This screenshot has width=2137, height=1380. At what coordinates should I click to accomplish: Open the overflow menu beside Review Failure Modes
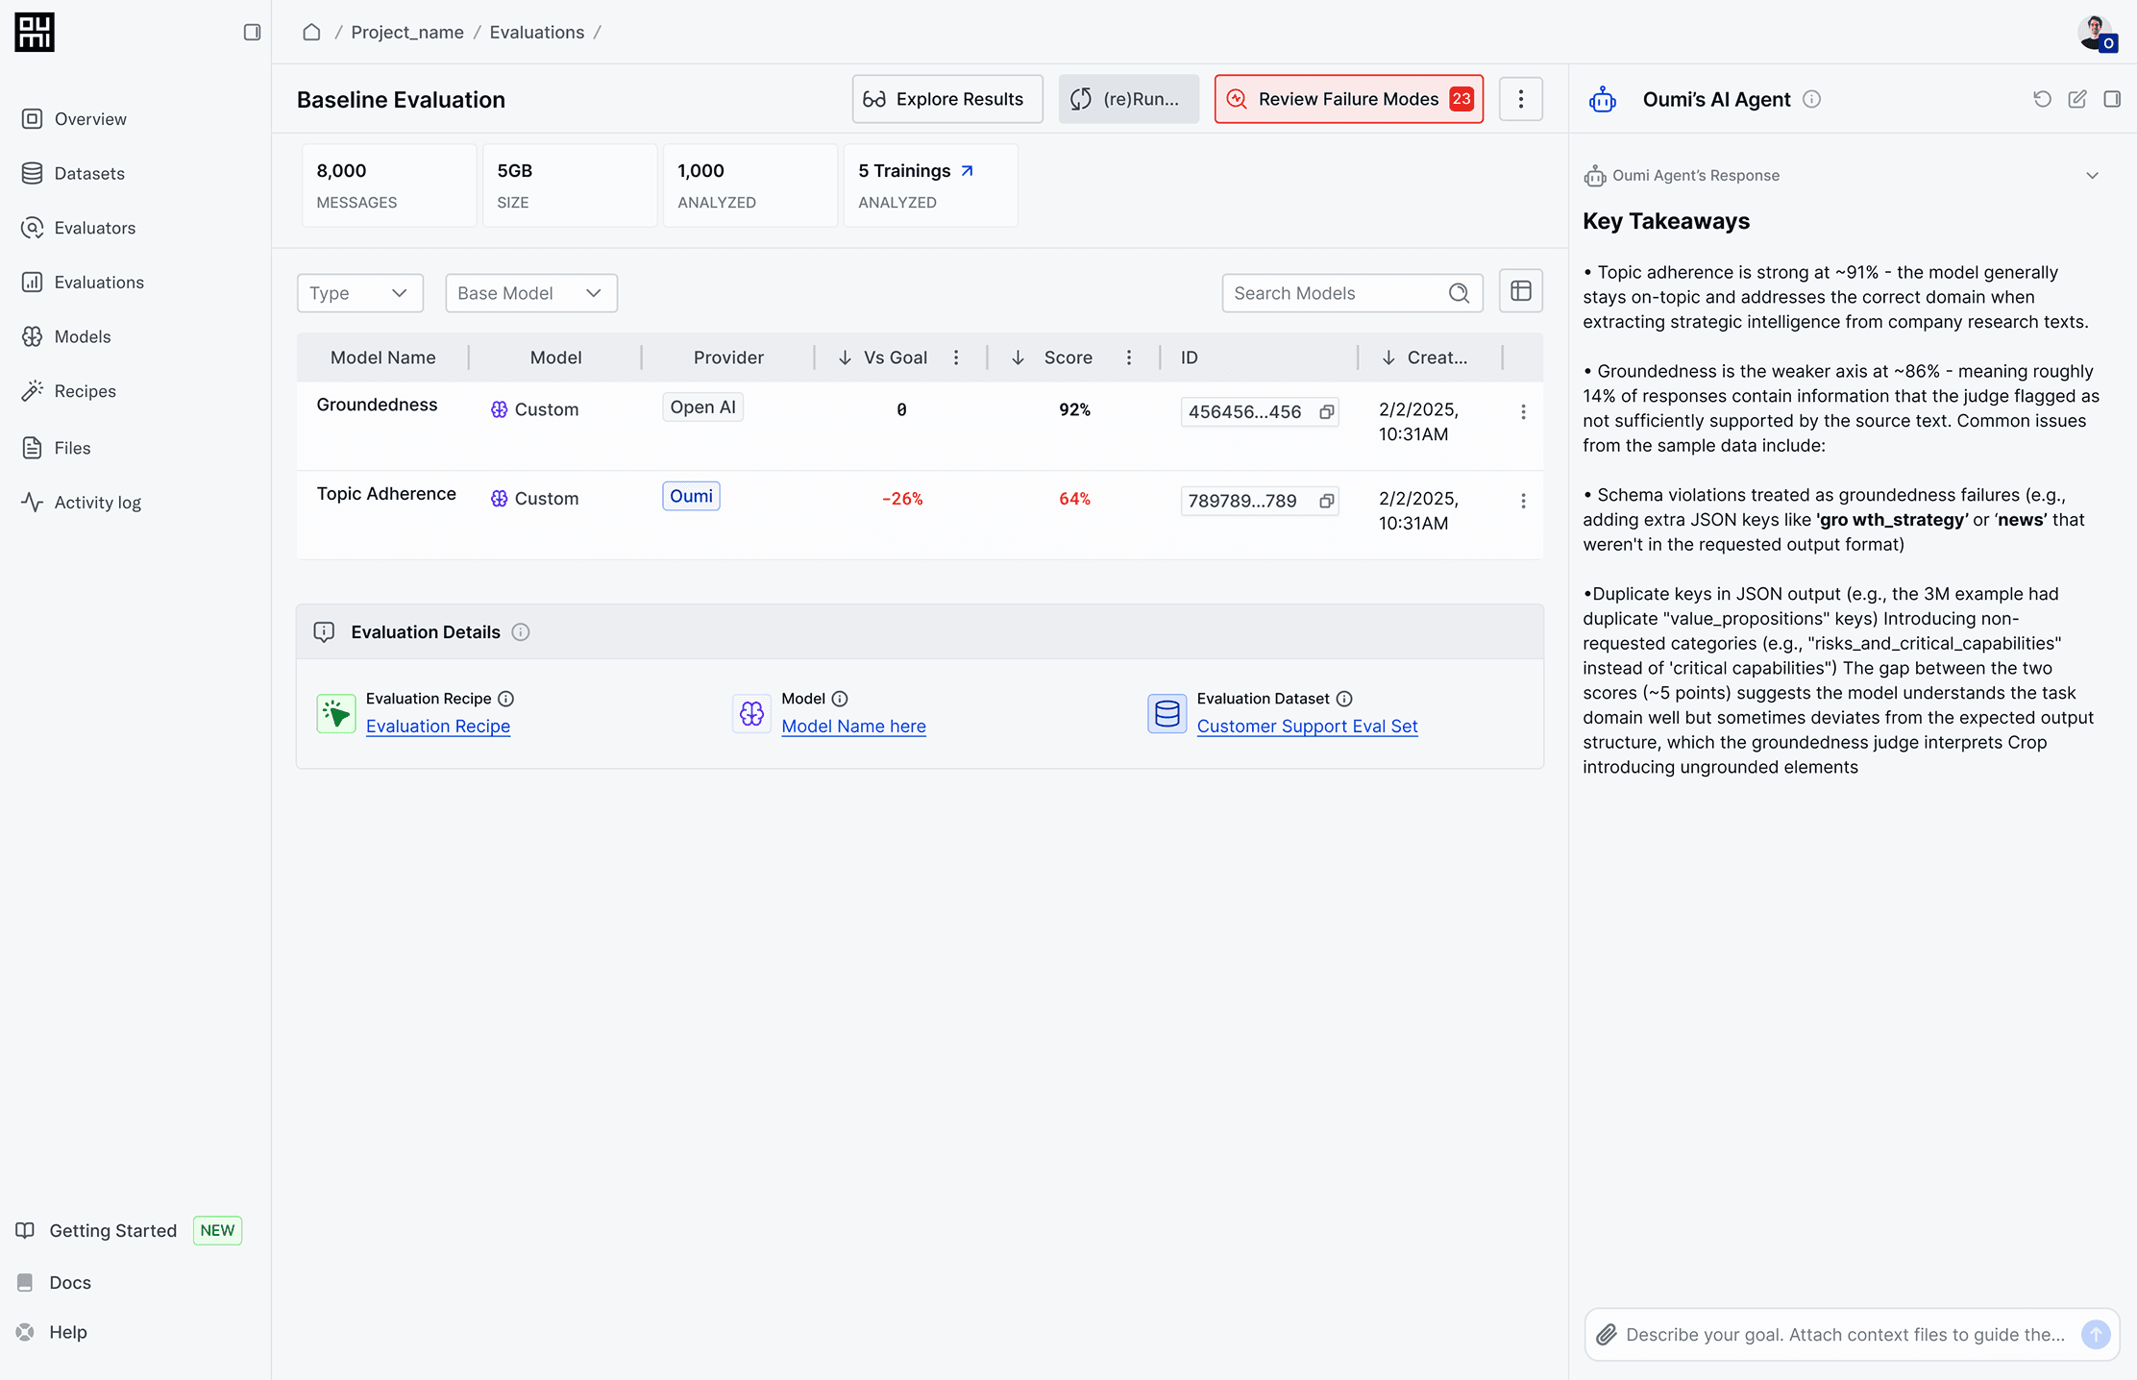(1521, 98)
